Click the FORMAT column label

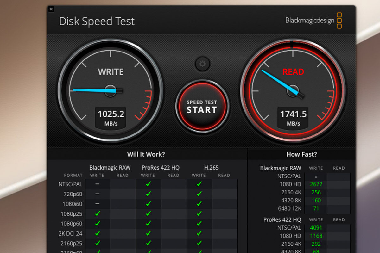point(73,175)
